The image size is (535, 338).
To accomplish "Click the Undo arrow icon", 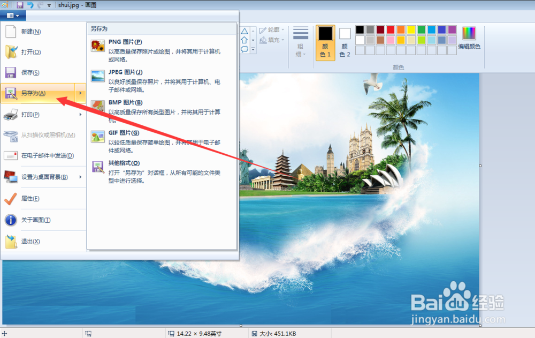I will [31, 5].
